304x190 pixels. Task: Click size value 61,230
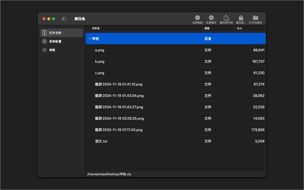[259, 73]
